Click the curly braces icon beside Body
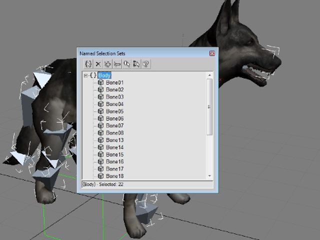320x240 pixels. (x=93, y=75)
